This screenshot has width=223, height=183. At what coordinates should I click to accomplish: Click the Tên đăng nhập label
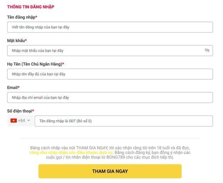click(x=22, y=17)
